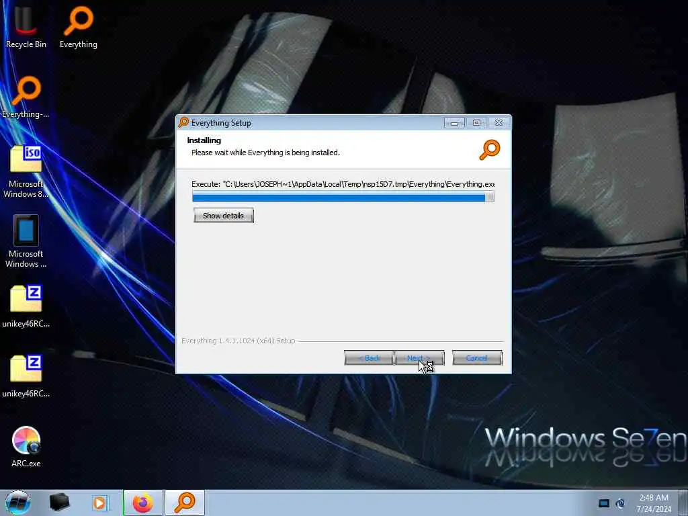
Task: Click the greyed-out Next button
Action: point(419,358)
